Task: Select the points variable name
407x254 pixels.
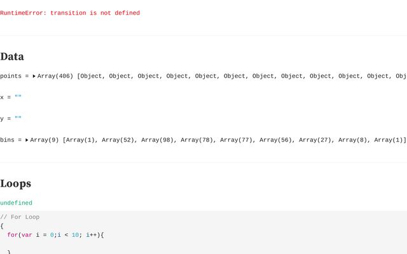Action: 10,76
